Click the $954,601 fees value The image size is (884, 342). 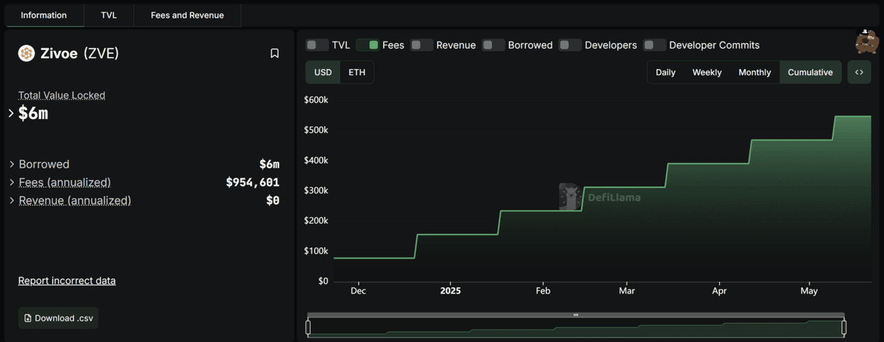[x=252, y=183]
